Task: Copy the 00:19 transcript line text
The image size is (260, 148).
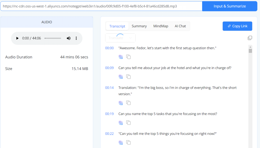Action: click(x=128, y=123)
